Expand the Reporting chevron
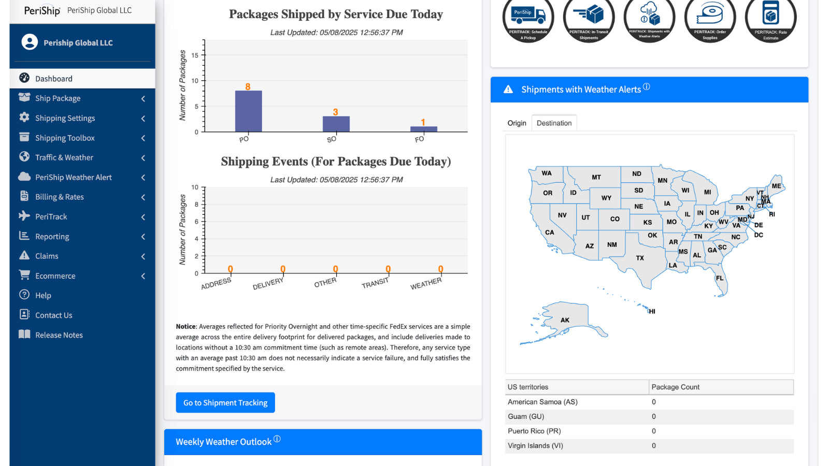The image size is (829, 466). coord(143,237)
